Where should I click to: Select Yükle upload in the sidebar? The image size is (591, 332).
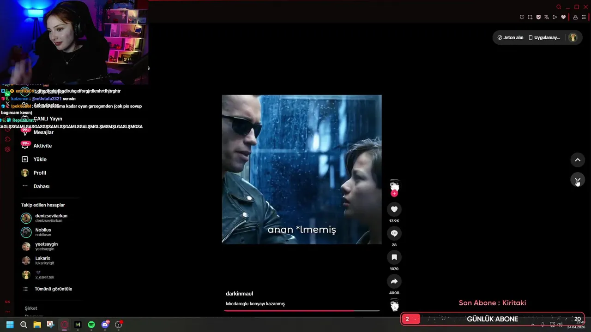34,159
